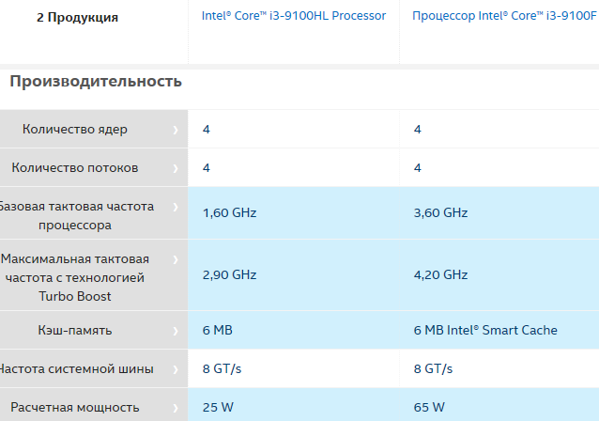Select the Количество потоков row label

[x=75, y=168]
